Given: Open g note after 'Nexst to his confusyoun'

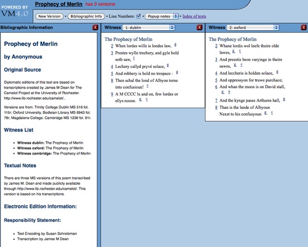Looking at the screenshot, I should tap(265, 113).
